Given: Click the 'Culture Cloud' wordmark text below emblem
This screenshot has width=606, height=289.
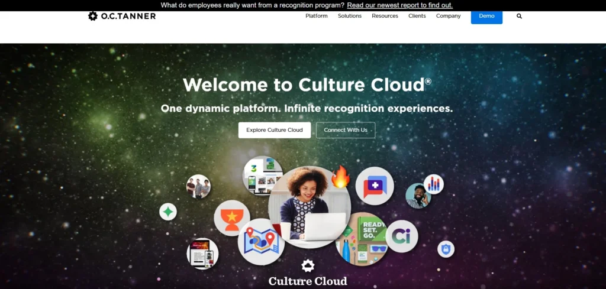Looking at the screenshot, I should [308, 281].
